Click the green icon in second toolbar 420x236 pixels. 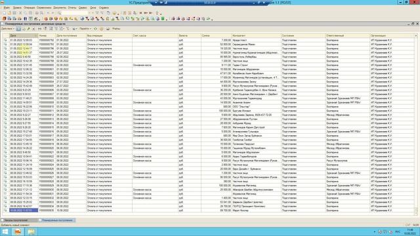pyautogui.click(x=162, y=19)
